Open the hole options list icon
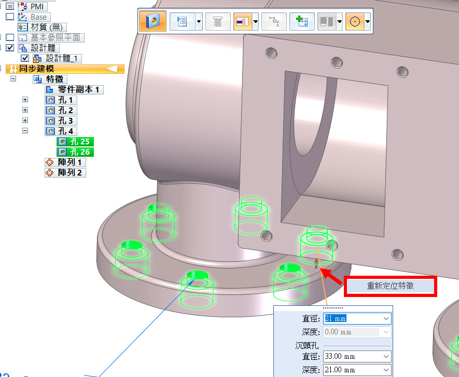The width and height of the screenshot is (459, 377). point(182,21)
